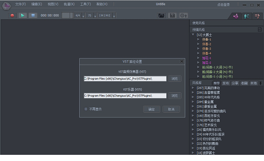The height and width of the screenshot is (161, 264).
Task: Close the VST 路径设置 dialog with X
Action: click(x=181, y=62)
